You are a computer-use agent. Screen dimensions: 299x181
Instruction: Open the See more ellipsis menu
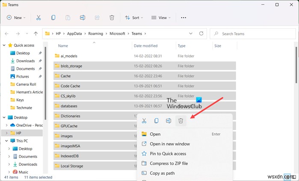[x=184, y=18]
